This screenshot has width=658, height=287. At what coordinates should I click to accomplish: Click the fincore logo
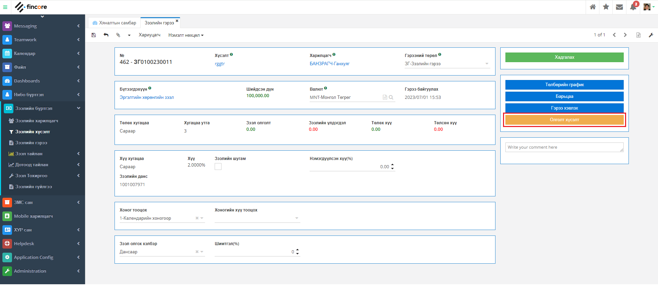31,7
